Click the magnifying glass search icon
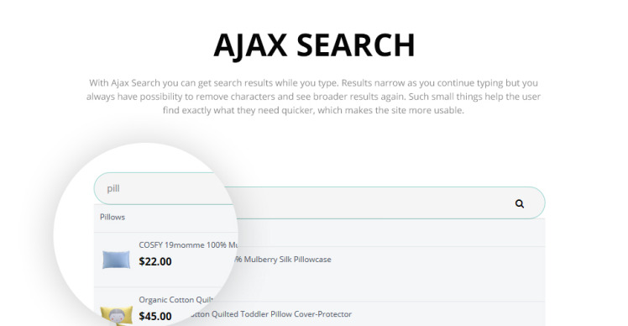The height and width of the screenshot is (326, 628). (x=520, y=203)
